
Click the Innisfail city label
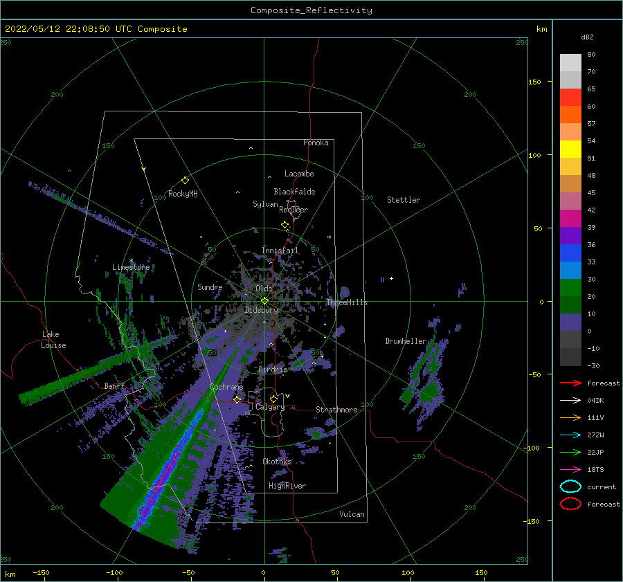pyautogui.click(x=280, y=251)
